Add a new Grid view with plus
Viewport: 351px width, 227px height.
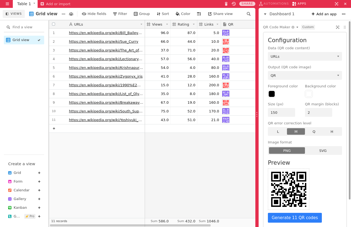pyautogui.click(x=39, y=173)
